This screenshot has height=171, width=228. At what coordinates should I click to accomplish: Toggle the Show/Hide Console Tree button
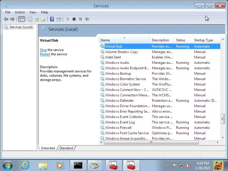point(22,19)
